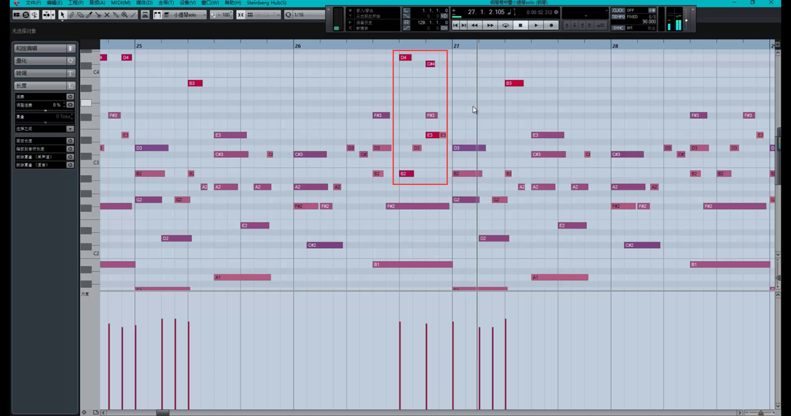
Task: Toggle the SYNC button
Action: [x=618, y=28]
